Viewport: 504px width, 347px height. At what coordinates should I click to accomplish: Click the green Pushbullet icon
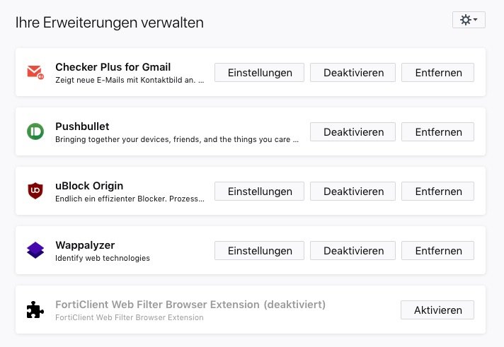35,131
